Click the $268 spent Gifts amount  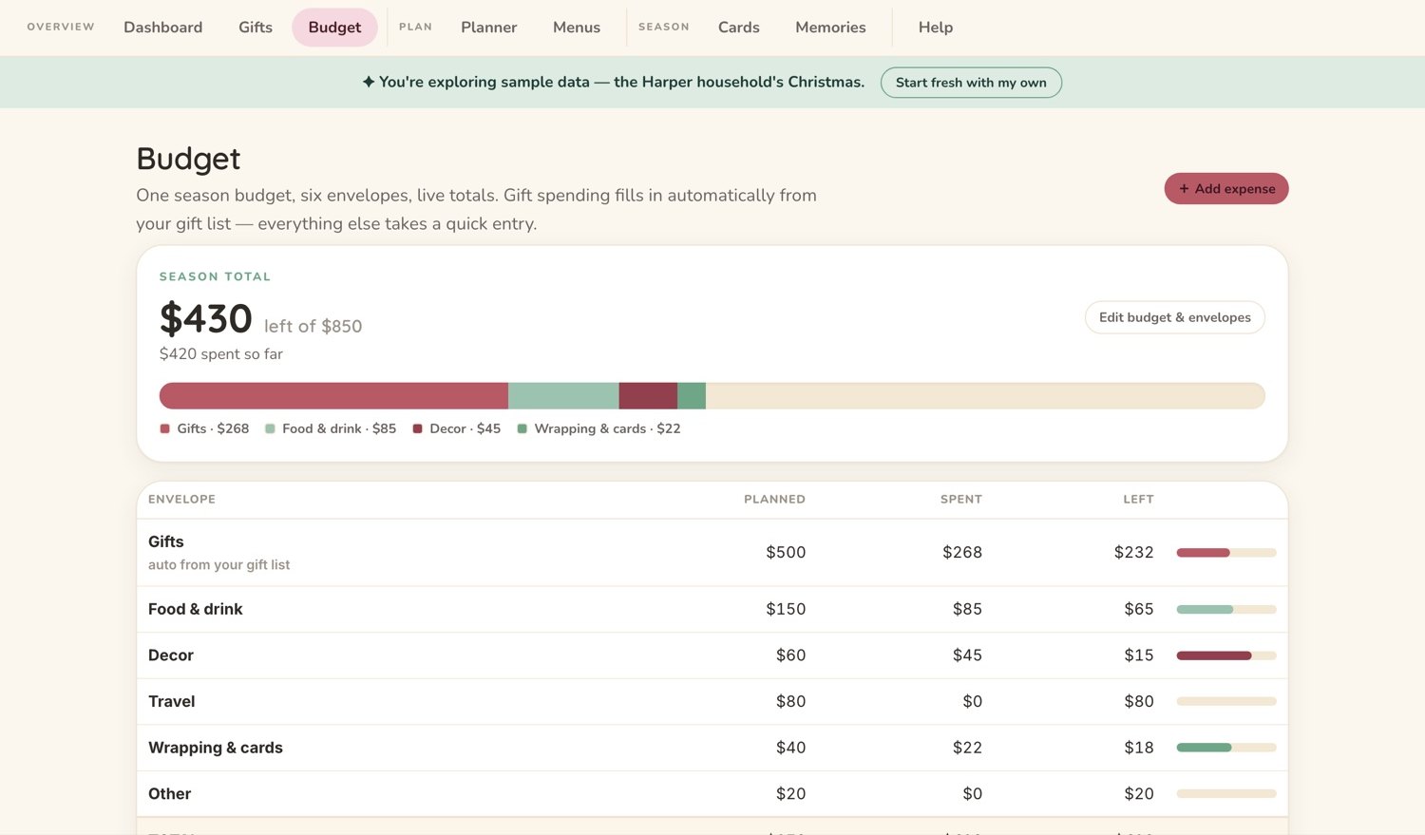[962, 553]
